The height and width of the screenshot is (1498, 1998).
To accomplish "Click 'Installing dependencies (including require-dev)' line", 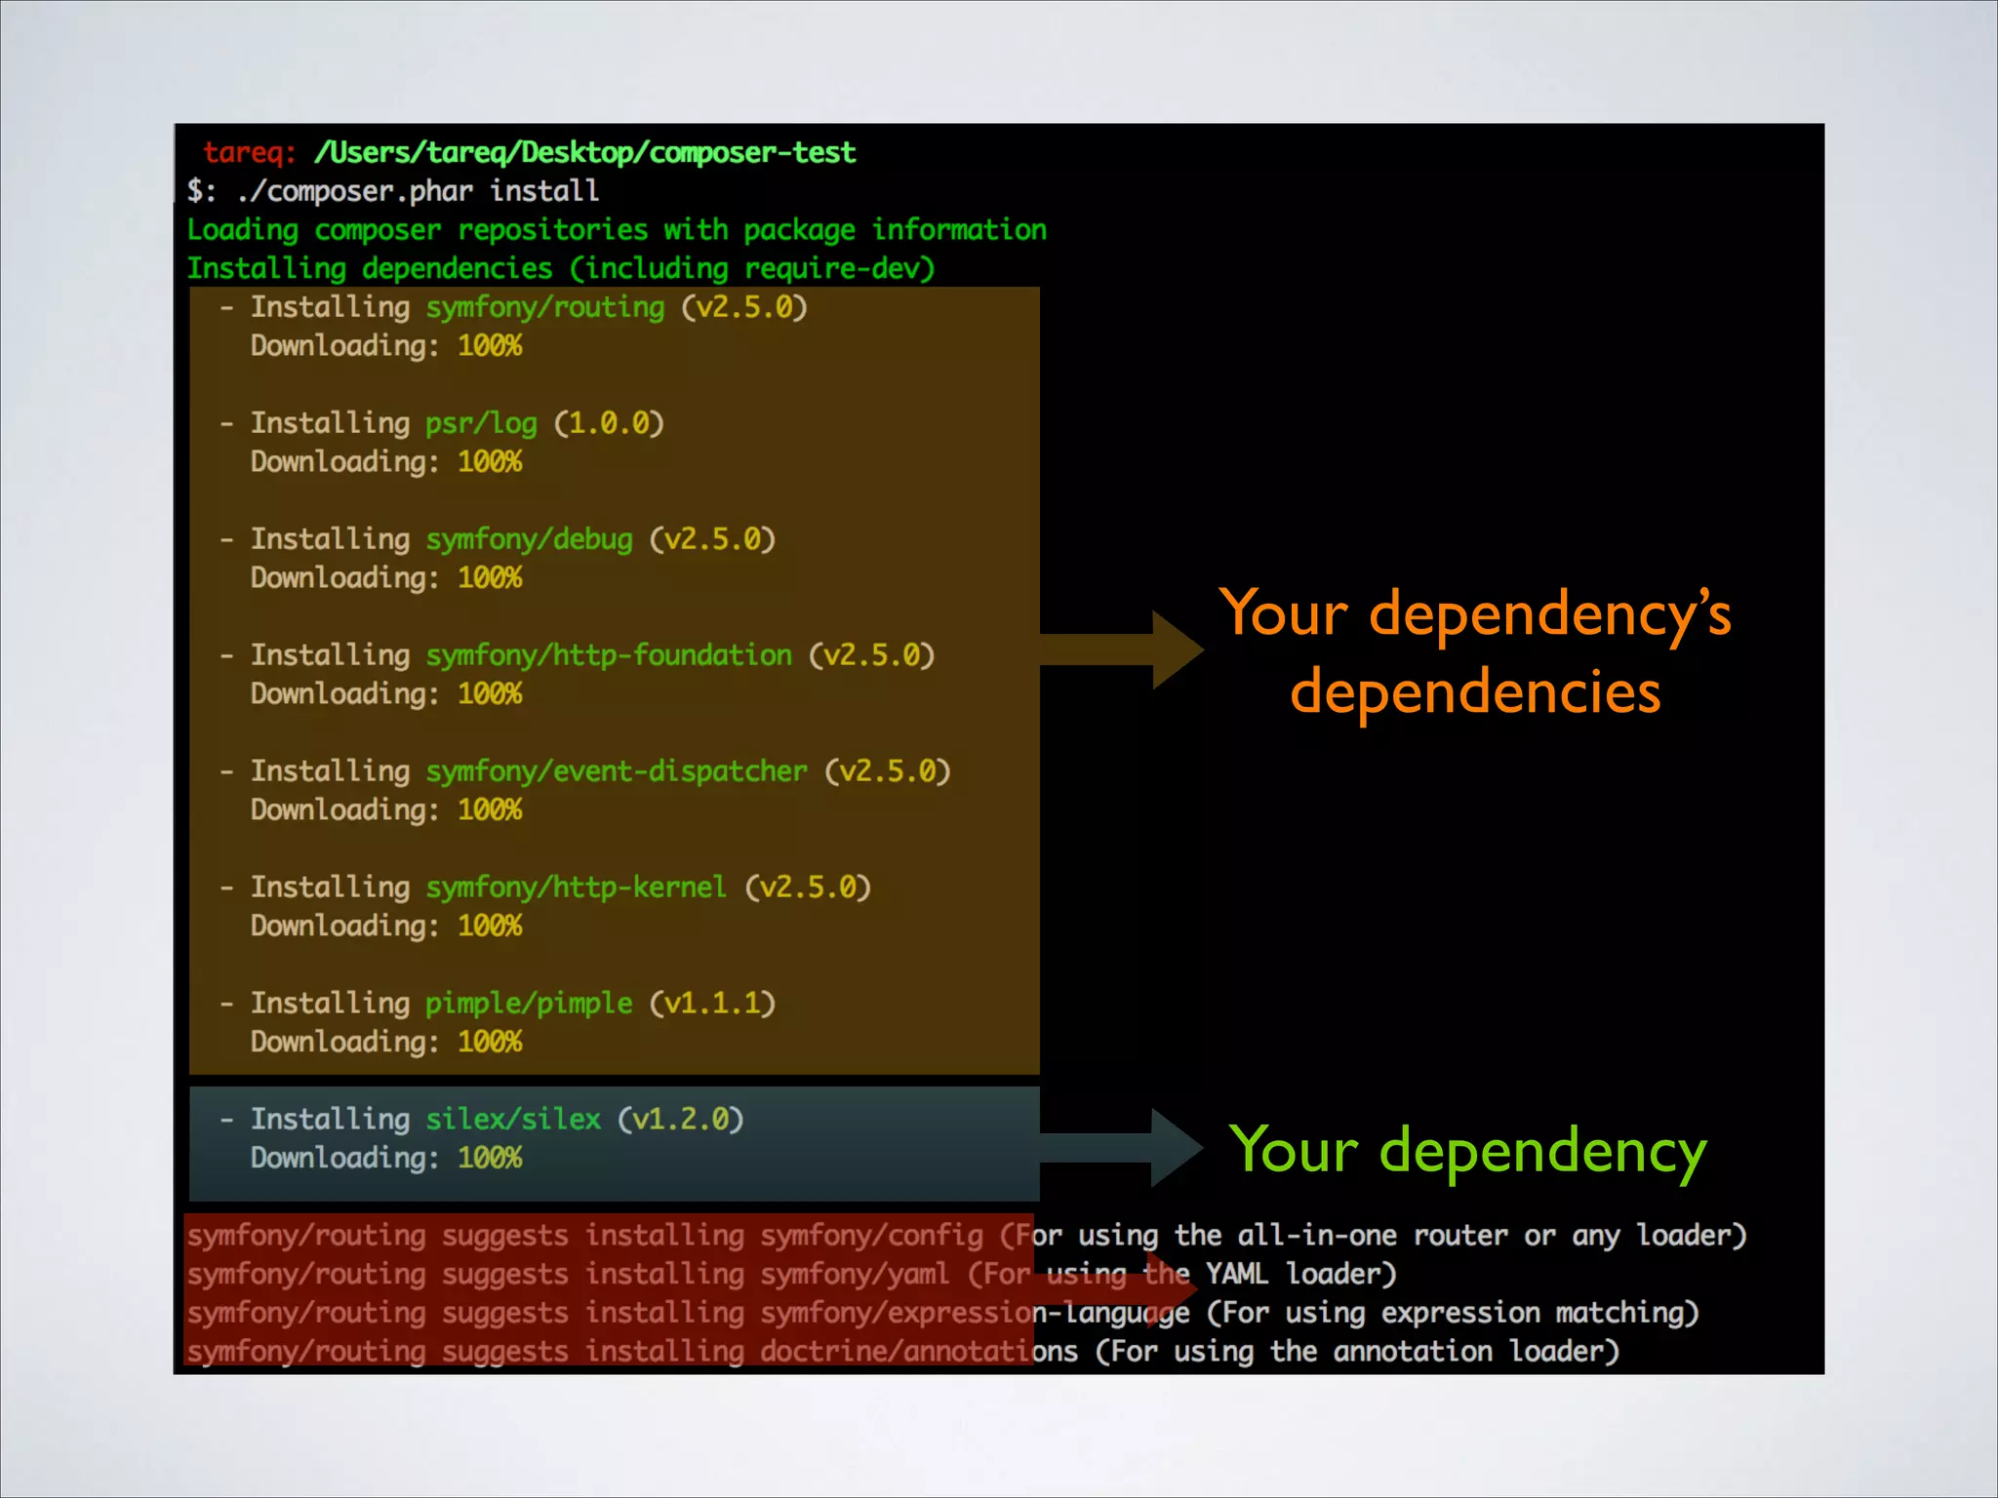I will [x=561, y=268].
